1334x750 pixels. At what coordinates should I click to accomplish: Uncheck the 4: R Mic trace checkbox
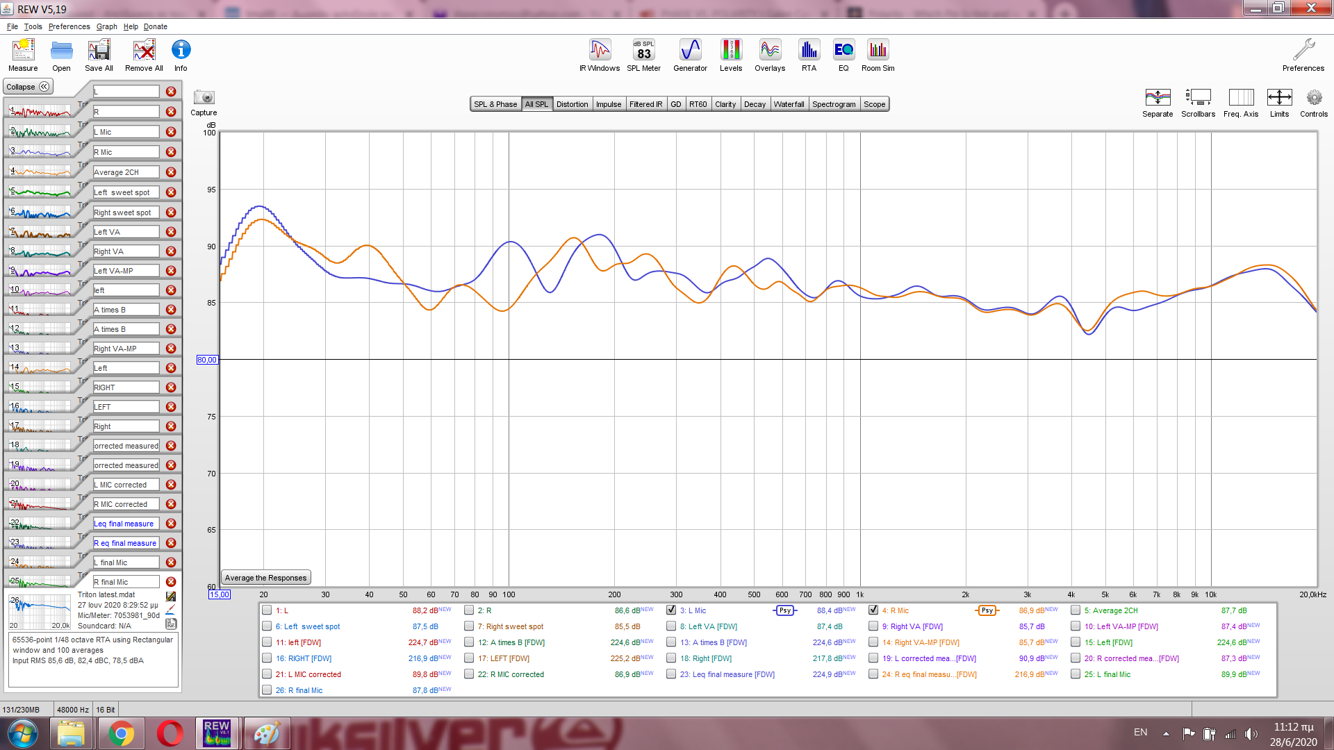coord(873,610)
